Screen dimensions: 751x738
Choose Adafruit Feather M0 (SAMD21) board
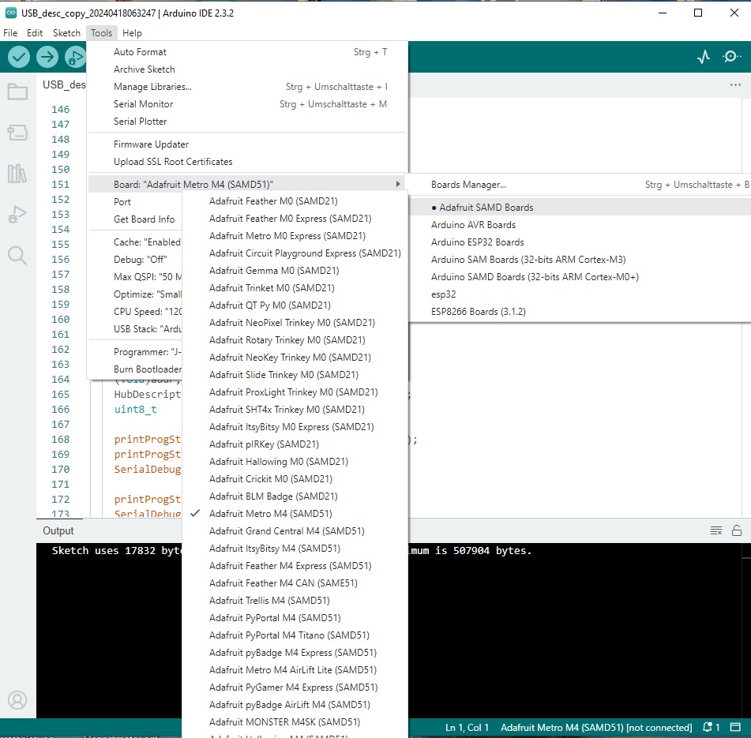point(295,201)
